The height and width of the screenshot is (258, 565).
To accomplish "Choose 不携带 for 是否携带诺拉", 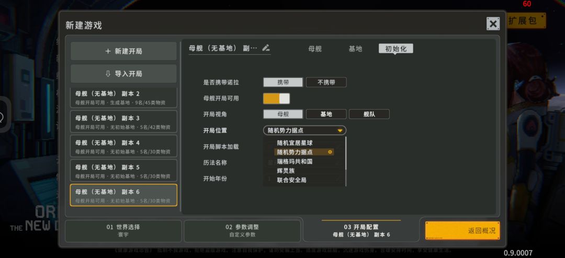I will coord(326,83).
